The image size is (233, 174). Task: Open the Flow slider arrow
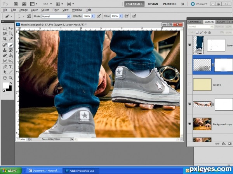(121, 16)
